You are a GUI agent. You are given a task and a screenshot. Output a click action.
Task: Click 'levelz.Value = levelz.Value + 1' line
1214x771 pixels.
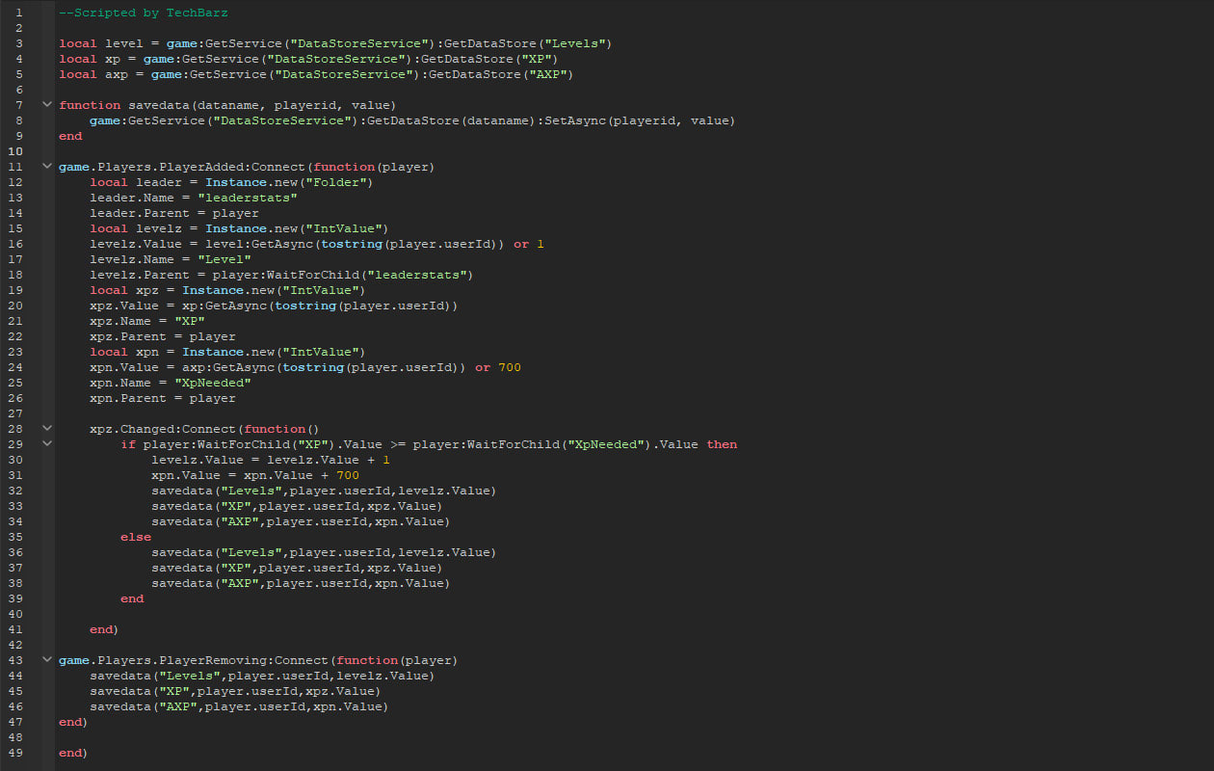point(271,461)
